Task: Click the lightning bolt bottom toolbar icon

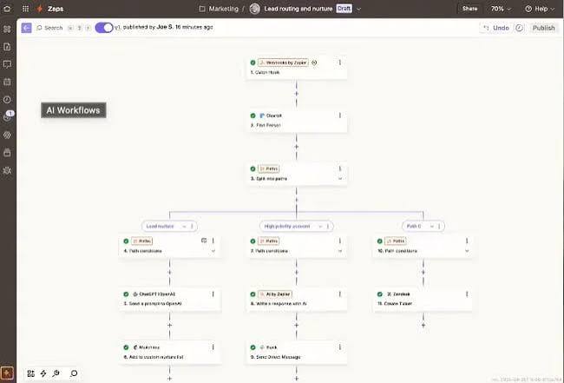Action: 43,373
